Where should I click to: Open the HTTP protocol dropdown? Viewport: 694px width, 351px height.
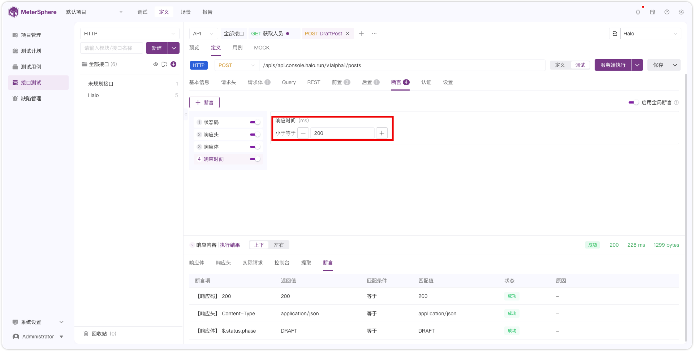tap(130, 34)
